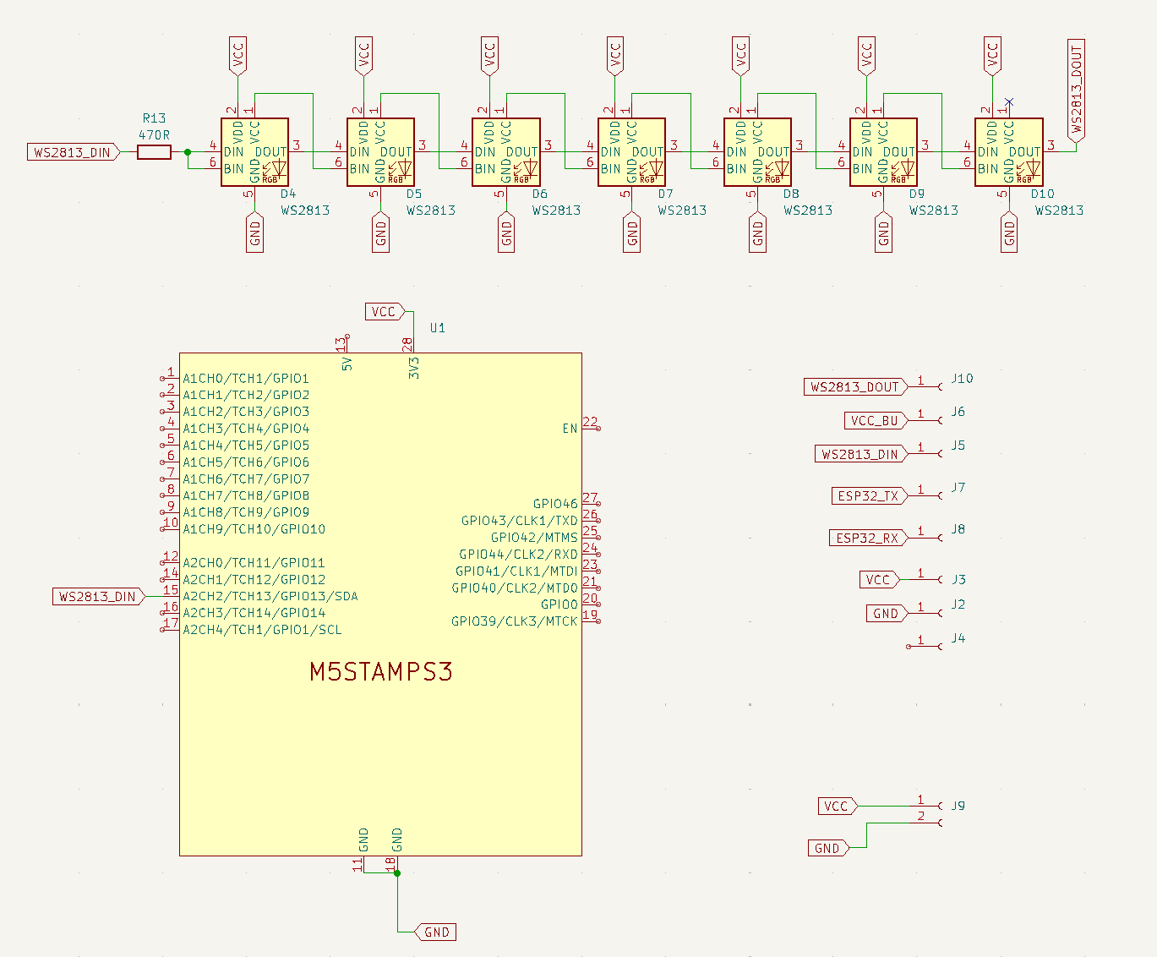Click the 470R resistor value text
Viewport: 1157px width, 957px height.
click(154, 134)
